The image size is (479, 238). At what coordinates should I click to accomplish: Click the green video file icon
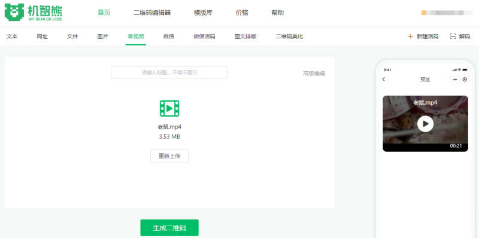pyautogui.click(x=169, y=108)
